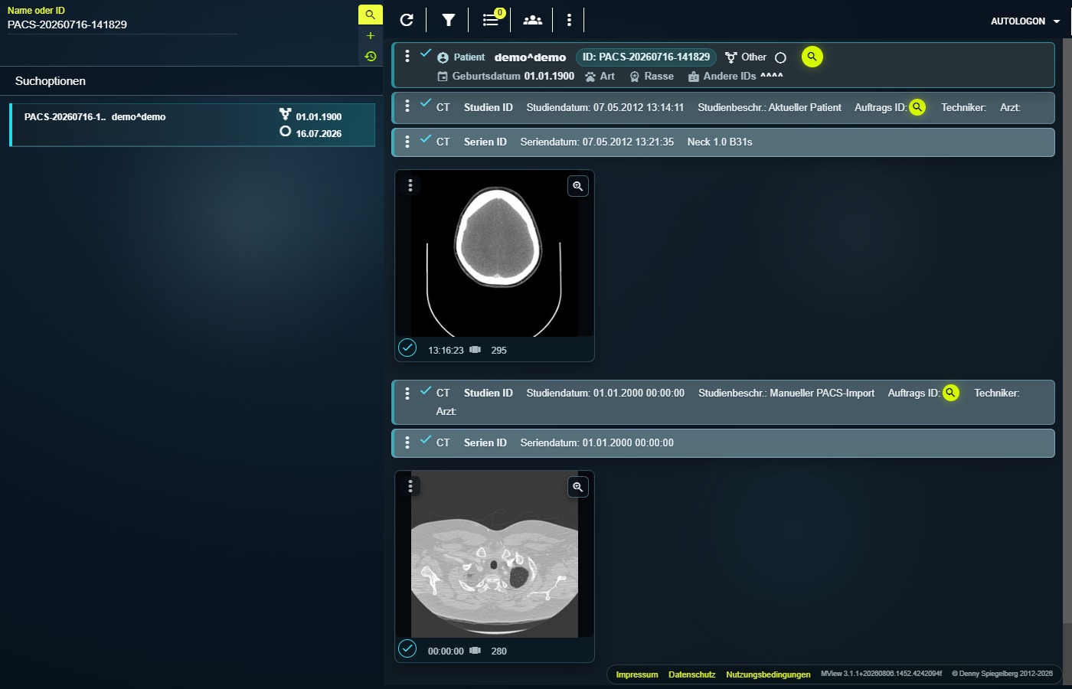
Task: Click the gender icon next to Other
Action: click(x=730, y=57)
